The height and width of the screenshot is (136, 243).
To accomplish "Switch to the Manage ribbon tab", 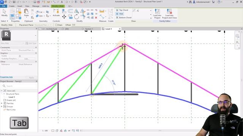I will [x=36, y=6].
